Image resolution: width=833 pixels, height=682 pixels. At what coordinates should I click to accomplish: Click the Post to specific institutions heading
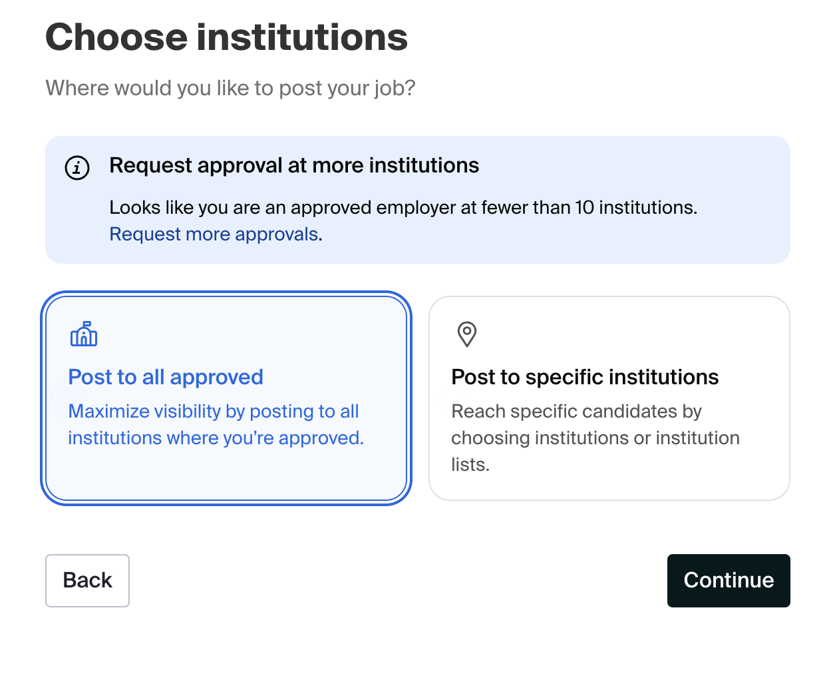[585, 377]
